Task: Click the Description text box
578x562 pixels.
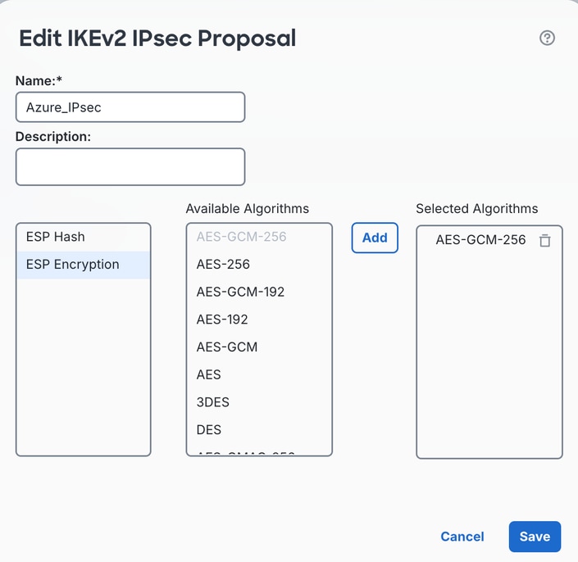Action: tap(130, 167)
